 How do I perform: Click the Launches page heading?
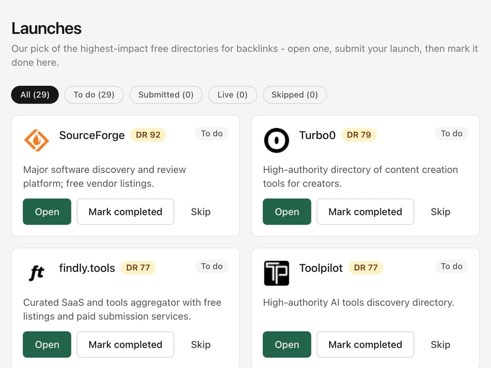47,28
